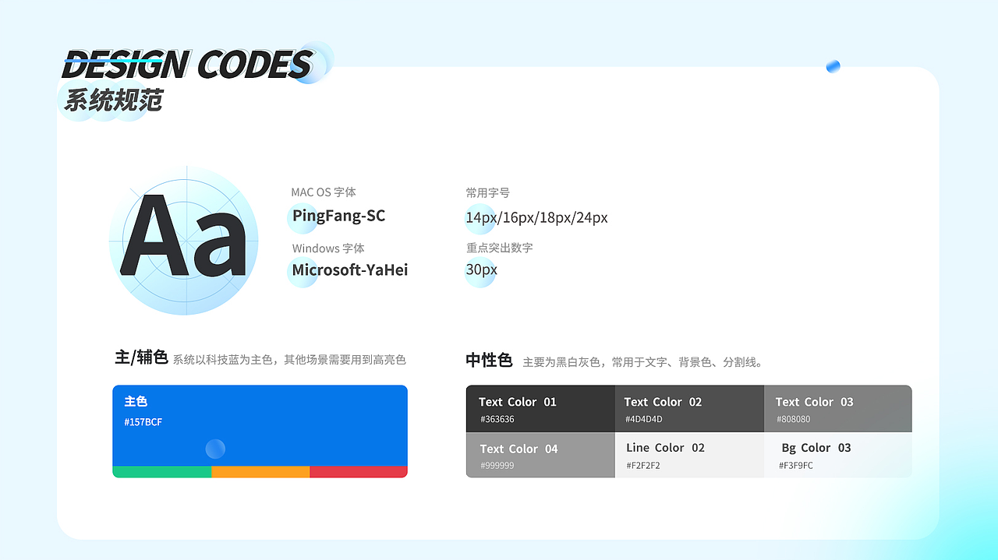Select Text Color 04 swatch #999999

[x=540, y=455]
